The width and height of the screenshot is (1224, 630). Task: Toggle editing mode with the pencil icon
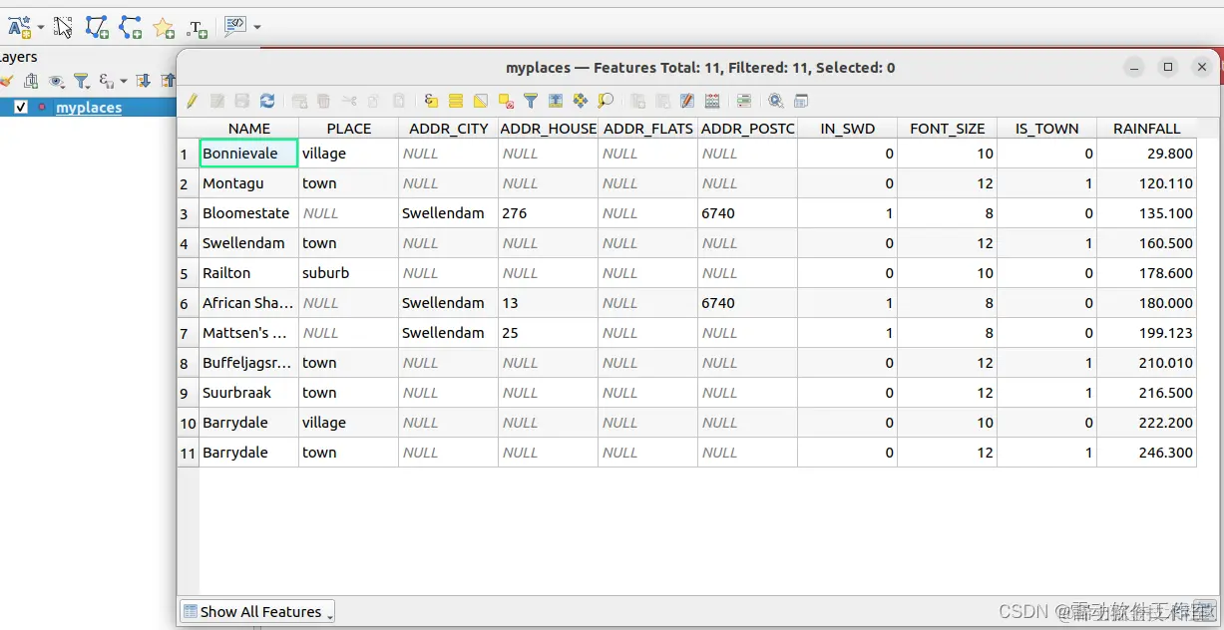click(x=192, y=101)
